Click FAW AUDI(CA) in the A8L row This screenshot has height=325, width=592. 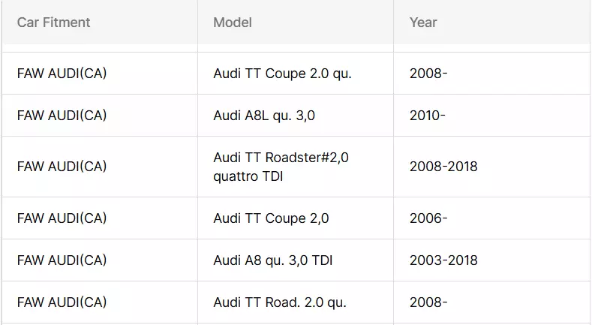click(x=62, y=115)
